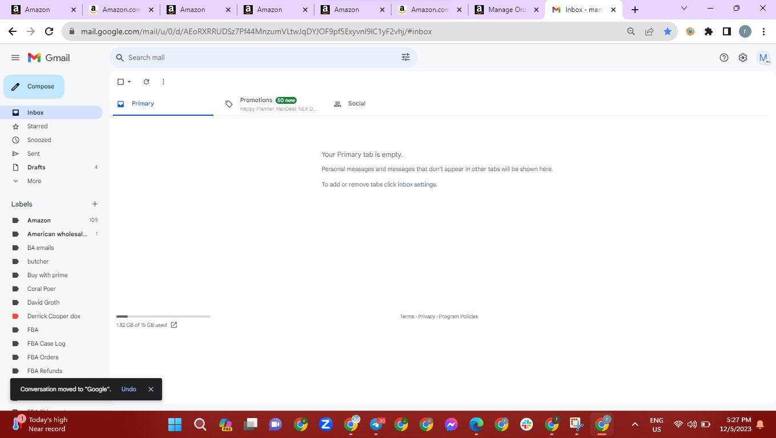Open the Sent folder

coord(51,154)
